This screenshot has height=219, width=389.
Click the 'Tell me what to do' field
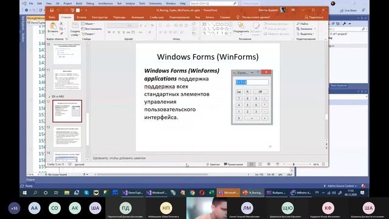click(256, 18)
